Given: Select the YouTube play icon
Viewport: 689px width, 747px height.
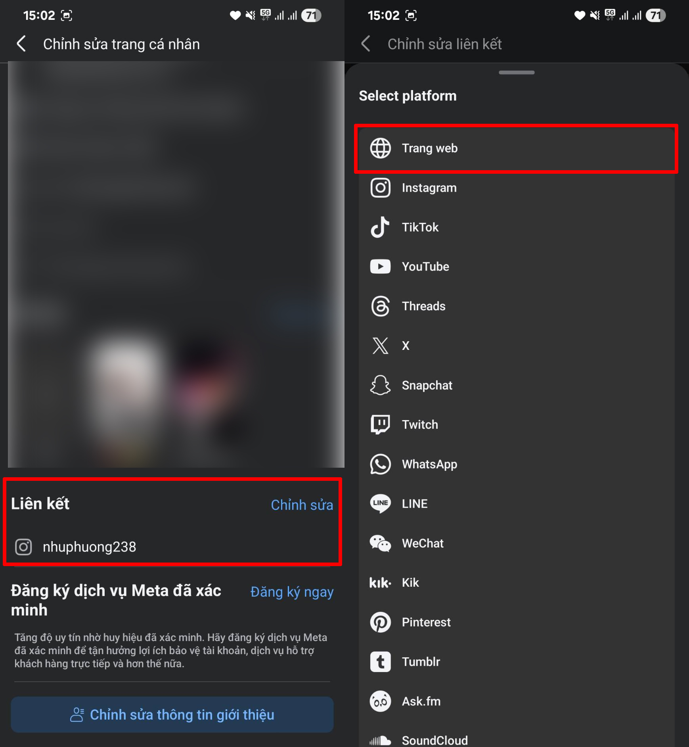Looking at the screenshot, I should [x=380, y=267].
